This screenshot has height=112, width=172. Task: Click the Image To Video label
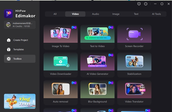(60, 46)
